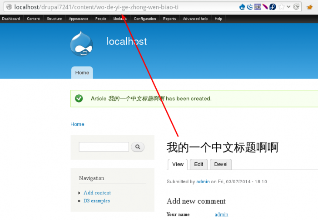Open Appearance in the admin menu
This screenshot has width=318, height=220.
click(79, 19)
